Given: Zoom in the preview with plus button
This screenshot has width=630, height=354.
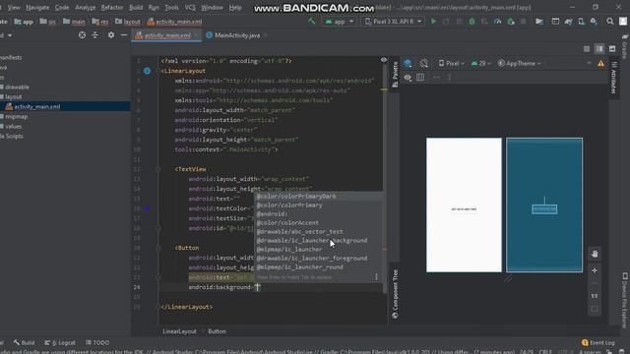Looking at the screenshot, I should point(595,270).
